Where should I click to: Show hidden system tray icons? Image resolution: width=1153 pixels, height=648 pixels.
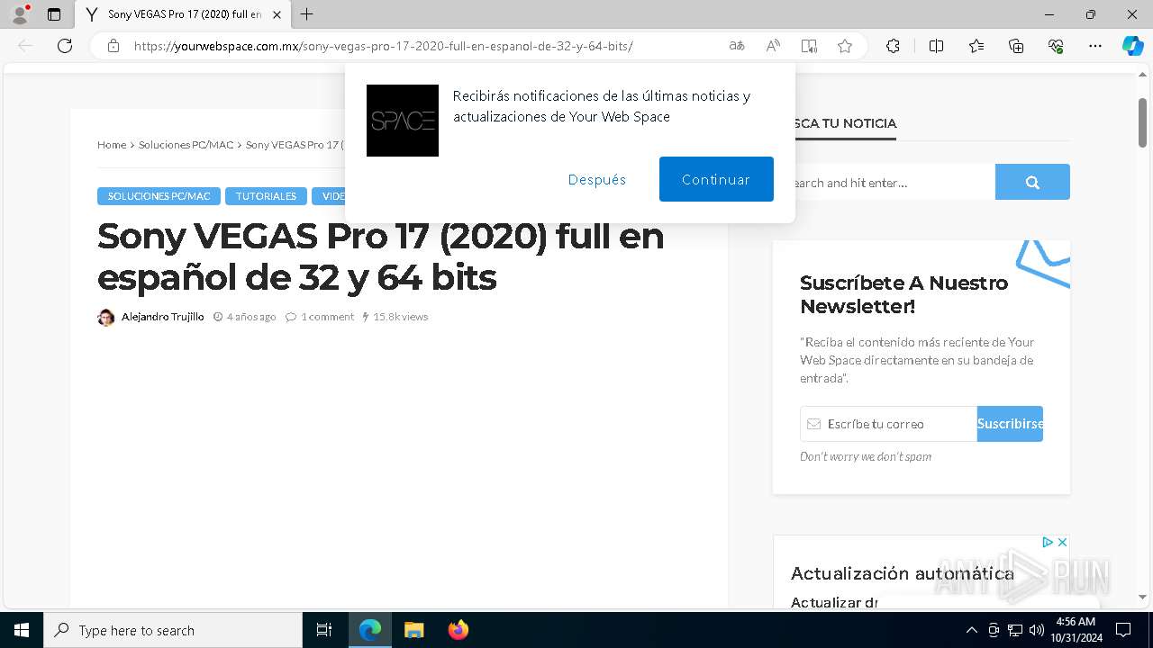point(971,630)
